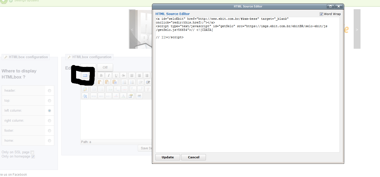Open table row properties icon
The image size is (380, 177).
94,89
